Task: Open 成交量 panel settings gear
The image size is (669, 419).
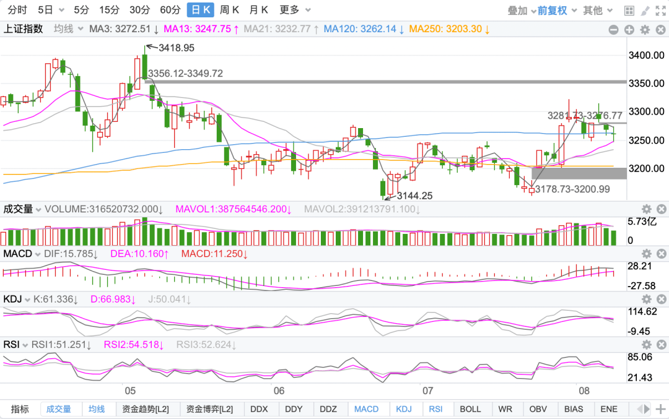Action: (646, 209)
